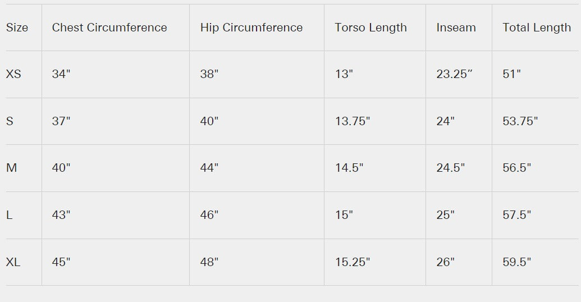The width and height of the screenshot is (581, 302).
Task: Select the XL size row label
Action: [x=13, y=262]
